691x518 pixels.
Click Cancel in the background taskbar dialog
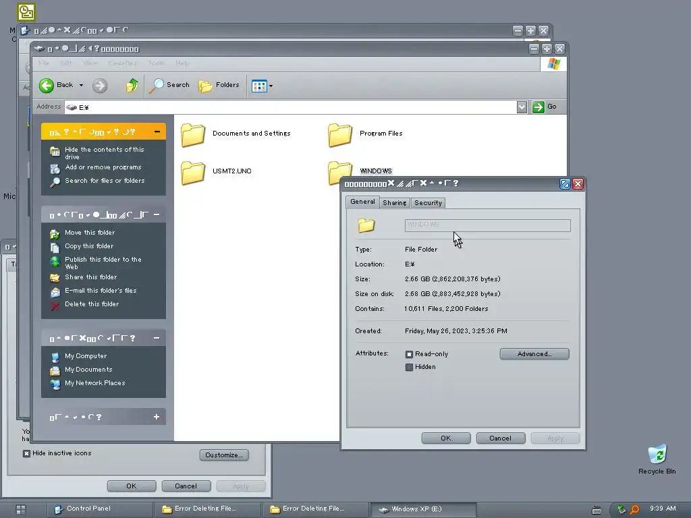click(x=186, y=486)
